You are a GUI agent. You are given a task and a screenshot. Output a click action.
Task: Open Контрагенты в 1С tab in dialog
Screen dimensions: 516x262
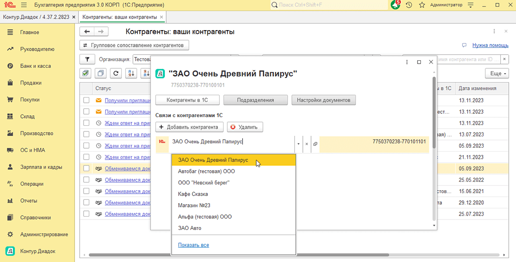187,100
